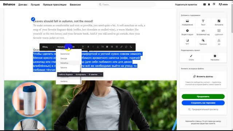Image resolution: width=233 pixels, height=131 pixels.
Task: Open project Настройки (settings)
Action: (x=215, y=57)
